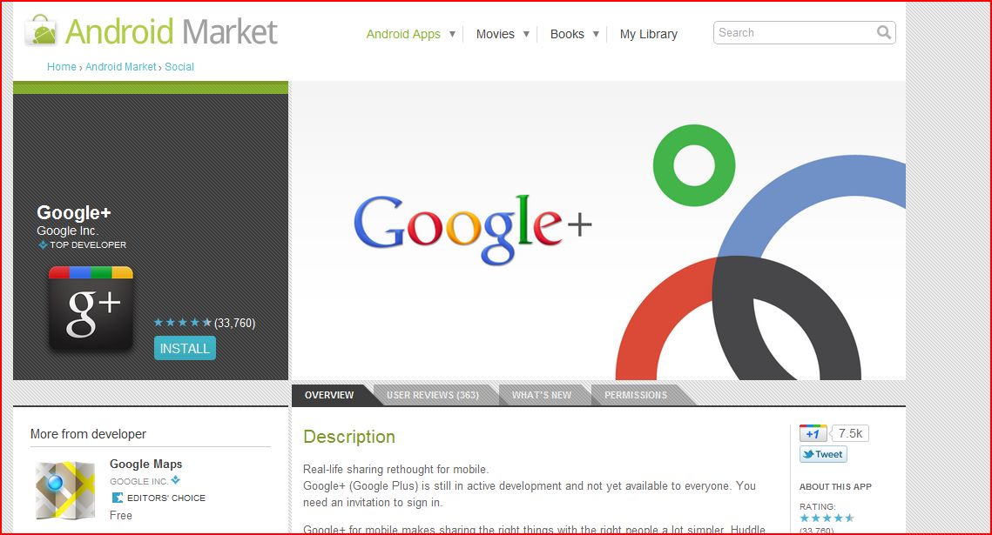Open the Google Maps title link

pyautogui.click(x=145, y=464)
